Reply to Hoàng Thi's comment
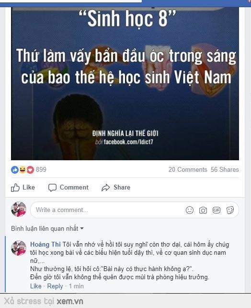This screenshot has height=308, width=251. 55,286
